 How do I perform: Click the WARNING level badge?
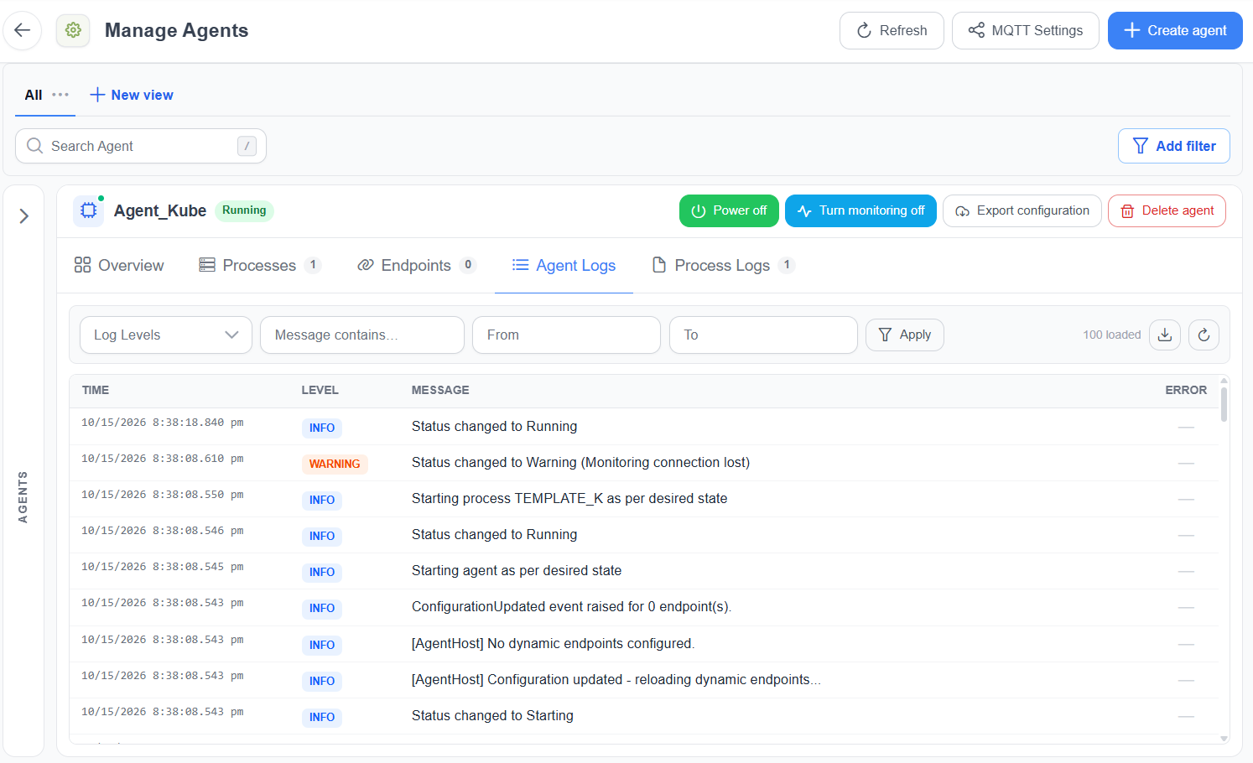[335, 464]
